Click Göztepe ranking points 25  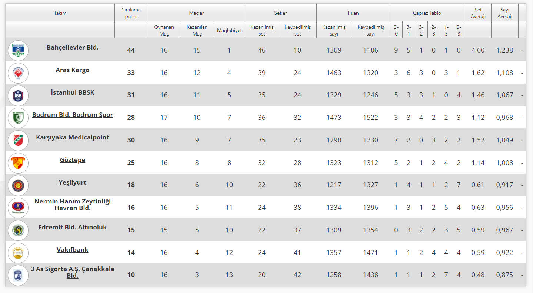pos(131,163)
